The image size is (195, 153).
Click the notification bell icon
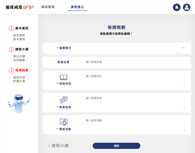(x=177, y=7)
